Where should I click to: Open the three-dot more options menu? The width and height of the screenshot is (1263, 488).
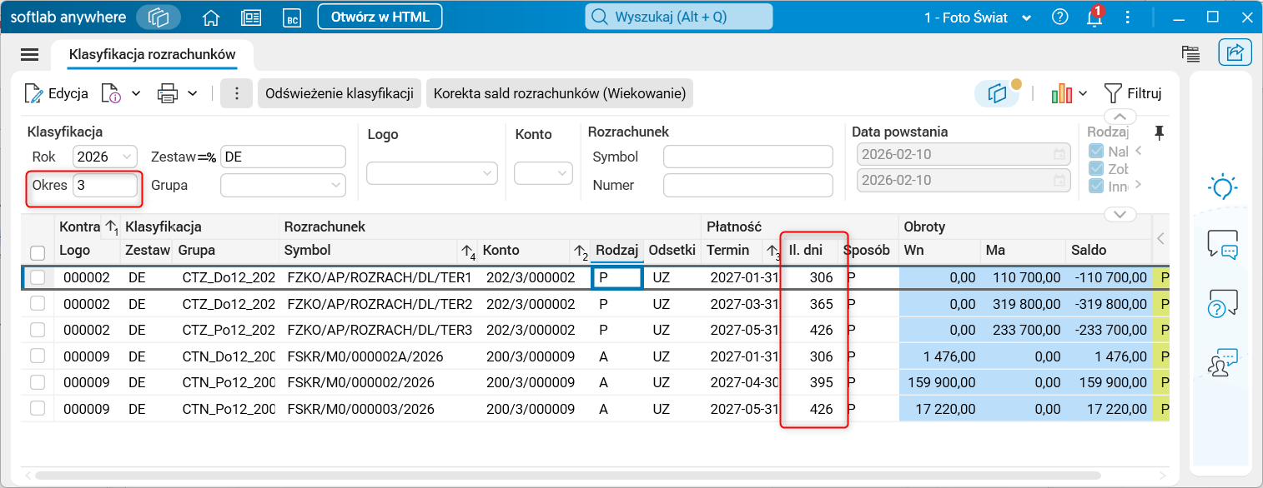point(237,93)
